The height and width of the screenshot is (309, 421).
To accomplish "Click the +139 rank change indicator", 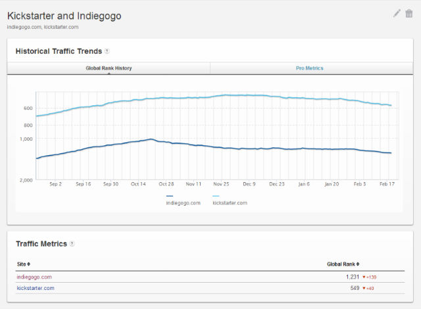I will [370, 277].
